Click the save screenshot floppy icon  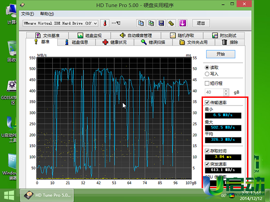tap(161, 23)
